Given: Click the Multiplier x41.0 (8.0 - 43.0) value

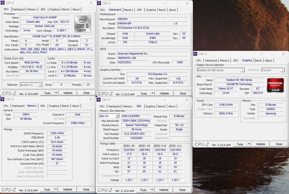Looking at the screenshot, I should [32, 67].
